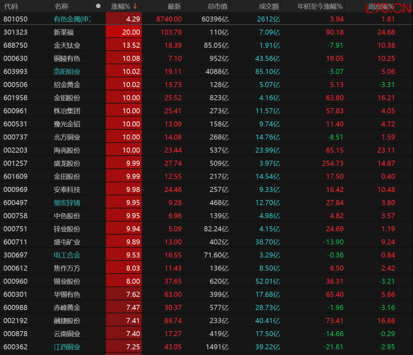The width and height of the screenshot is (413, 355).
Task: Click turnover 2612亿
Action: 268,19
